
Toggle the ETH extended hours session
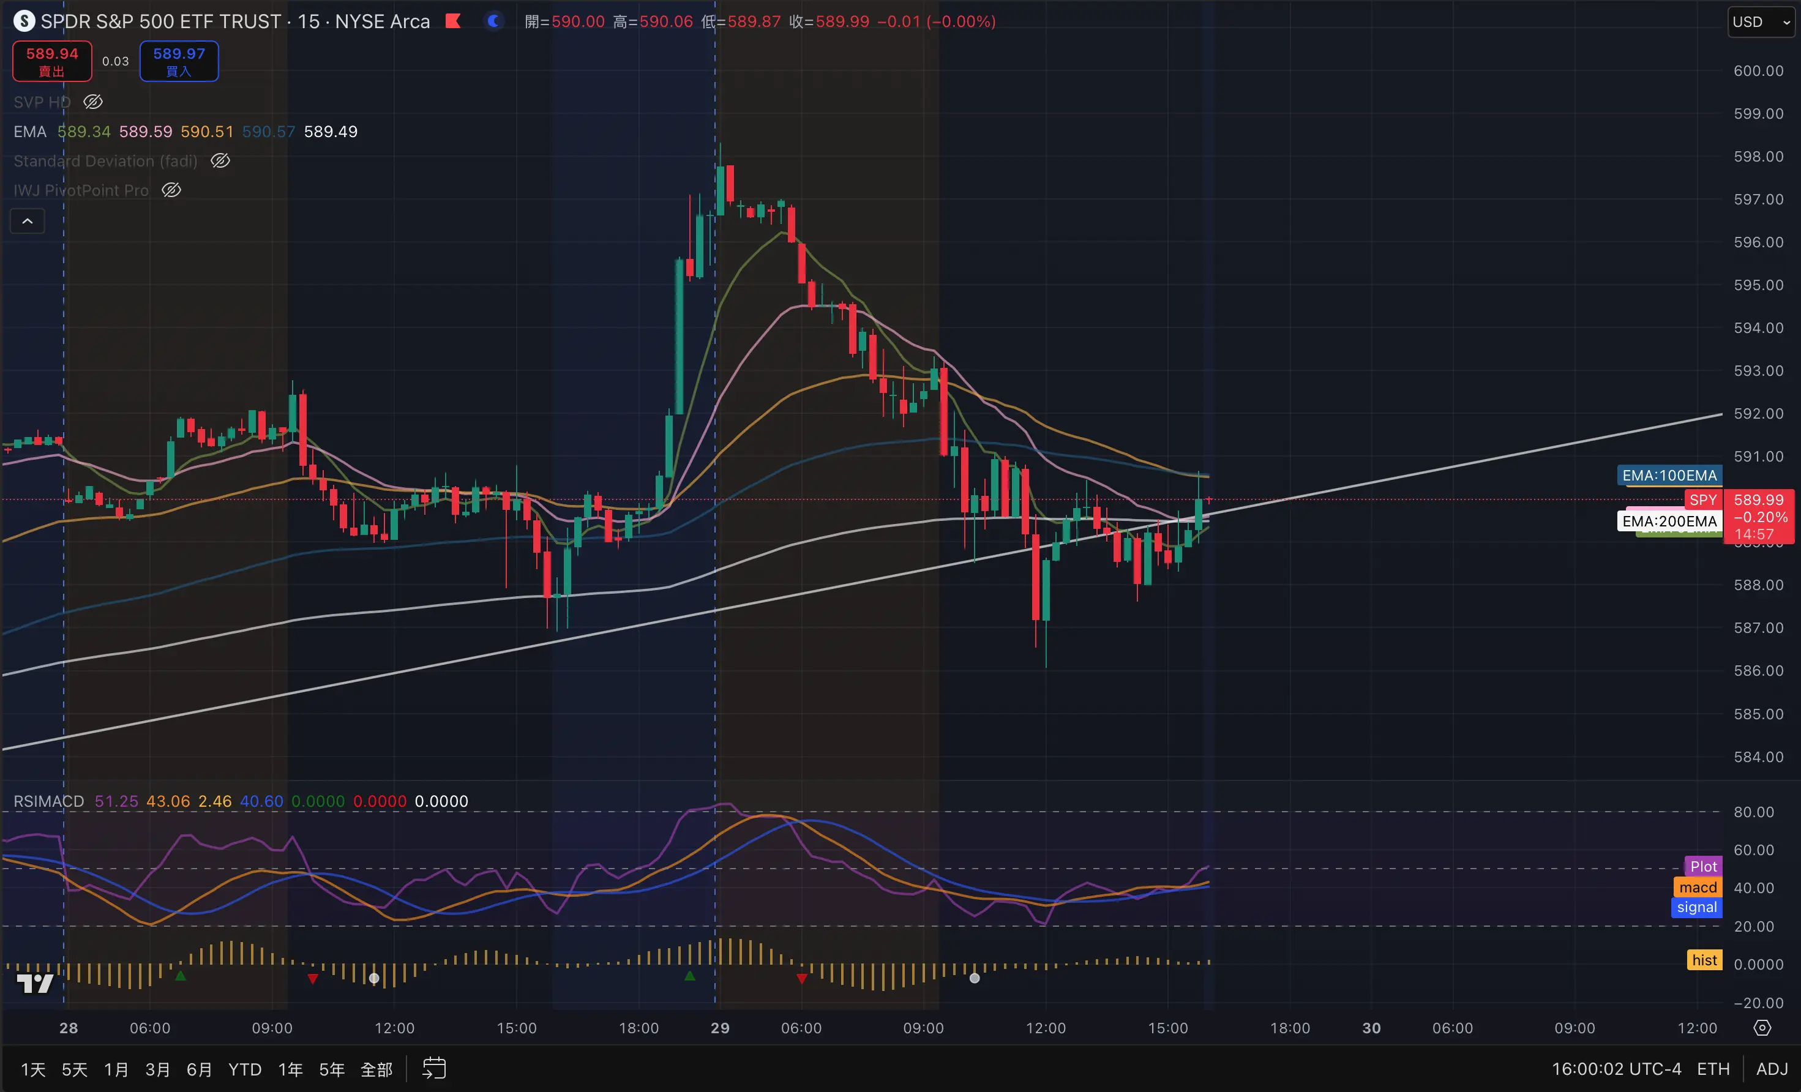1713,1069
